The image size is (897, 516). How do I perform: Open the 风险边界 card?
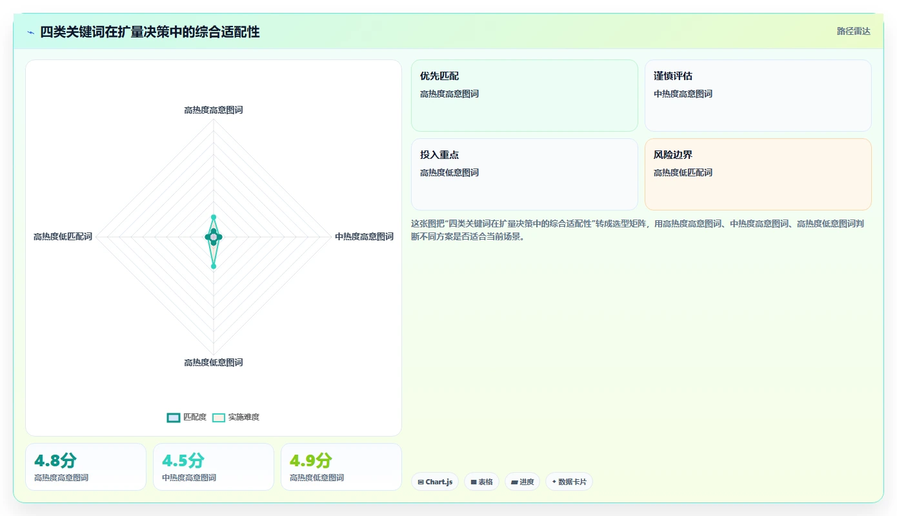coord(758,174)
